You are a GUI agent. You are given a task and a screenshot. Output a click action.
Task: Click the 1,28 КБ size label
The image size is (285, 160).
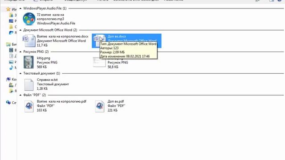[42, 88]
